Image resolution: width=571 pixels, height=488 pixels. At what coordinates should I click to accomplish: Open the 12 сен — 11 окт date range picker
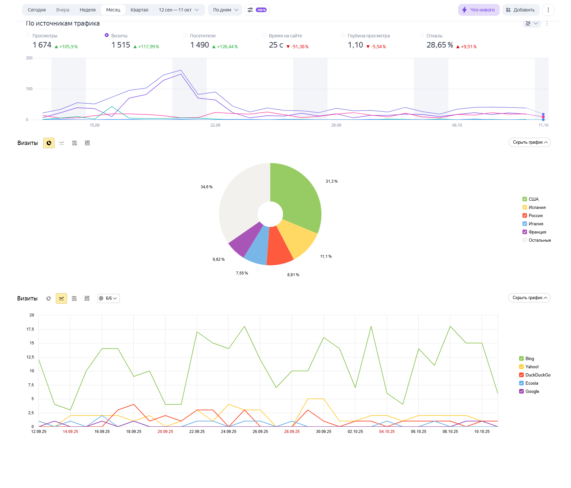pos(179,10)
